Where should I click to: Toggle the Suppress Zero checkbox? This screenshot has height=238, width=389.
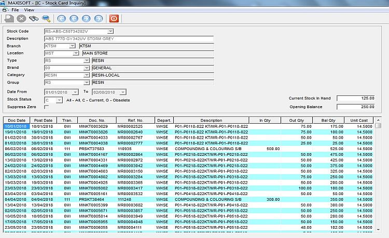click(46, 107)
